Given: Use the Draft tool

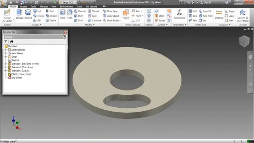Looking at the screenshot, I should click(79, 21).
